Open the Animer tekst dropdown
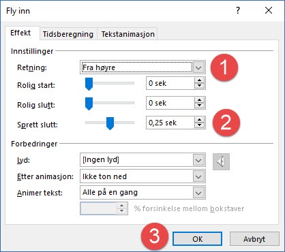Image resolution: width=285 pixels, height=252 pixels. pos(198,193)
